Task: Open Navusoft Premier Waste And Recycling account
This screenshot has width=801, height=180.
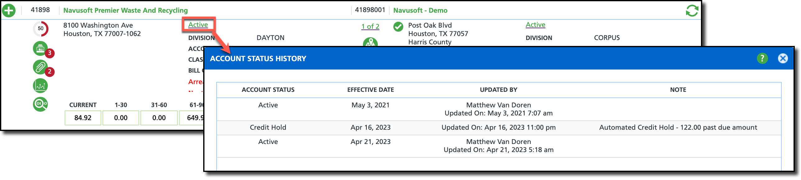Action: coord(126,11)
